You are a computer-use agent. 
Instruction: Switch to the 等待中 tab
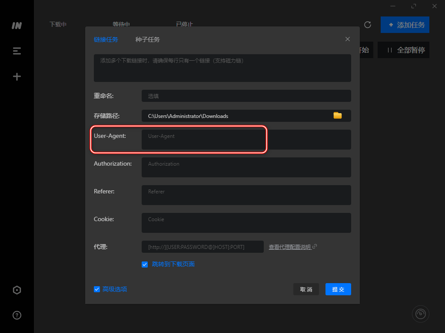(121, 25)
